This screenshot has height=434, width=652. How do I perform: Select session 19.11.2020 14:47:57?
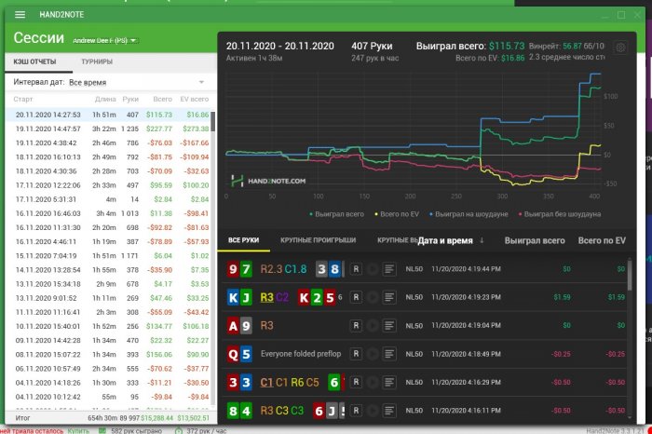(x=109, y=129)
